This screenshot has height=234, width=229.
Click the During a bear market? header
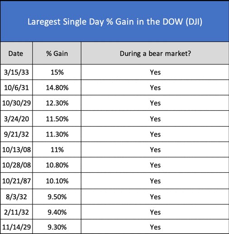(x=155, y=53)
